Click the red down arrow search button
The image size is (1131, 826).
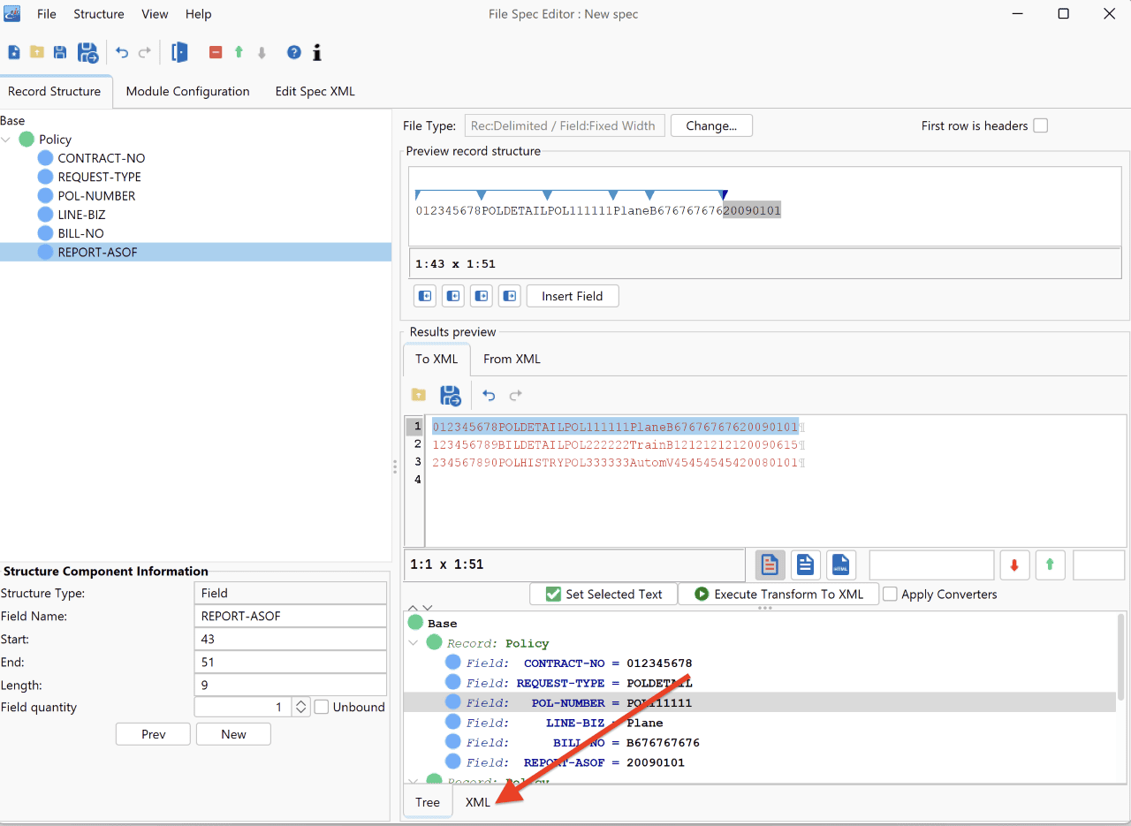click(1014, 565)
